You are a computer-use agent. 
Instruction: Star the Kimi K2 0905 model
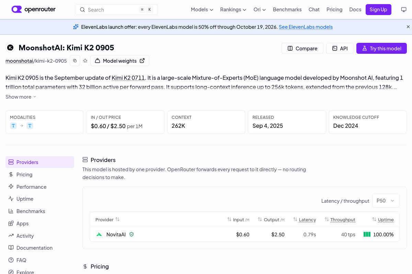coord(85,61)
